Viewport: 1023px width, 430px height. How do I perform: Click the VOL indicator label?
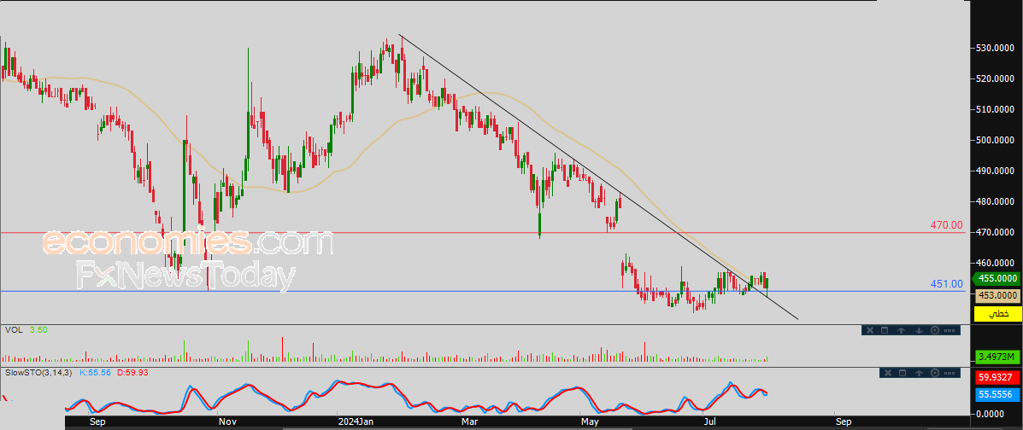pos(13,329)
